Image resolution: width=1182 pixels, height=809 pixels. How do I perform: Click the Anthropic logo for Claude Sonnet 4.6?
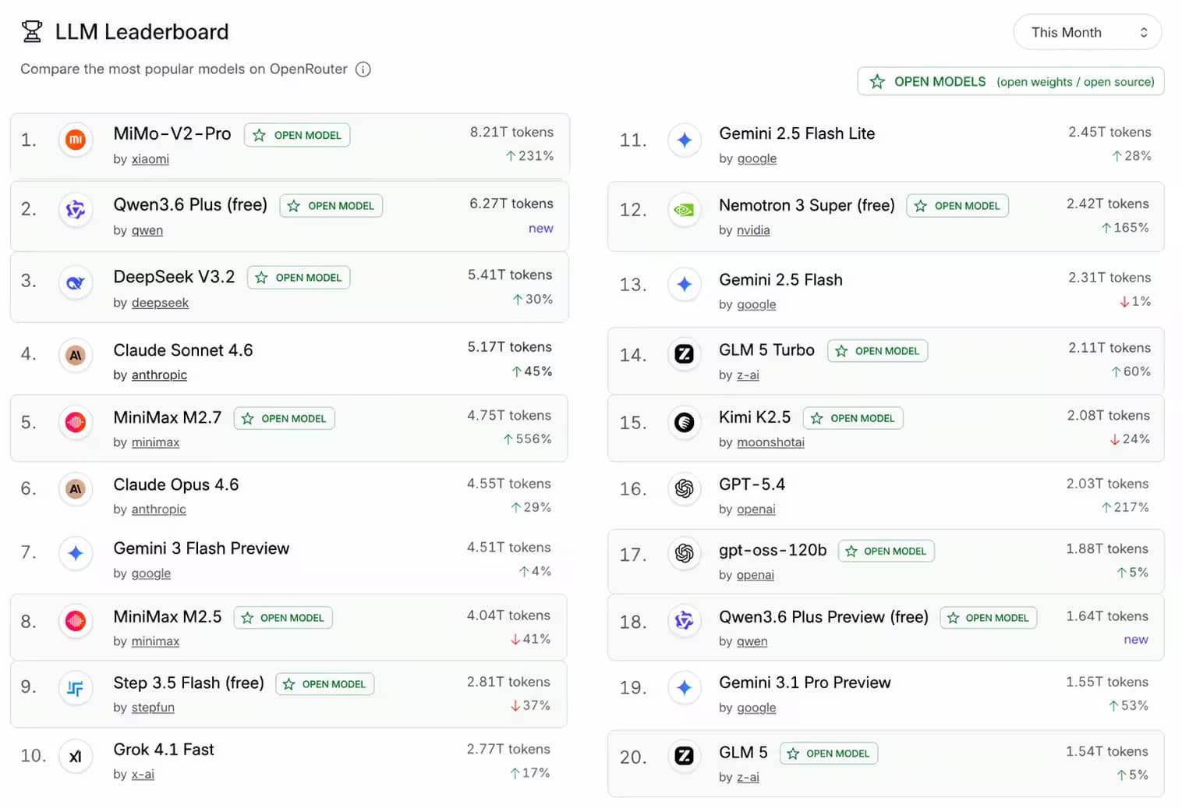point(76,356)
